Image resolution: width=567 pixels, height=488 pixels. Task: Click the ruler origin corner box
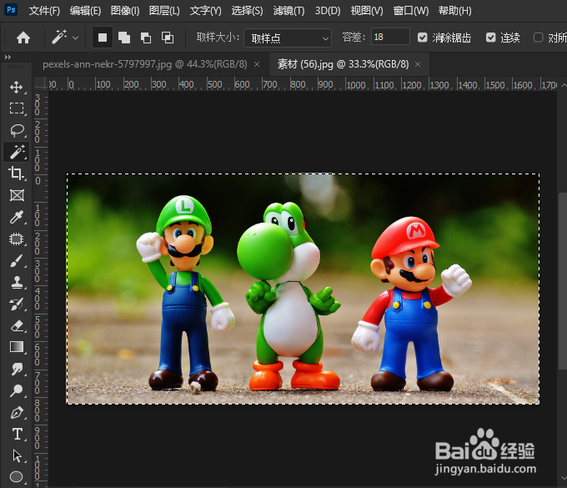coord(41,84)
